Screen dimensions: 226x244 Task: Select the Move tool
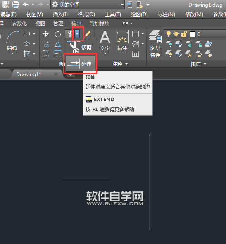[45, 34]
